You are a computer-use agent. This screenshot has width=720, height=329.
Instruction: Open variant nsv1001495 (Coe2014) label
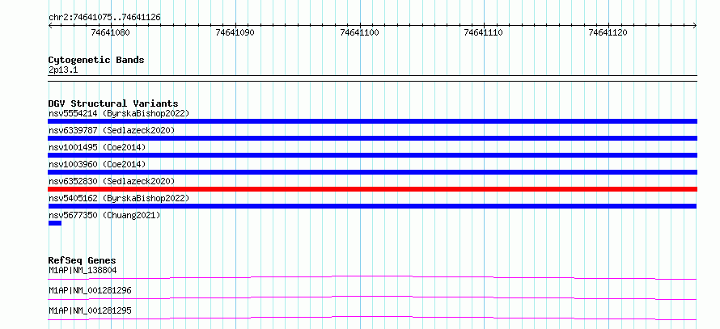point(97,147)
